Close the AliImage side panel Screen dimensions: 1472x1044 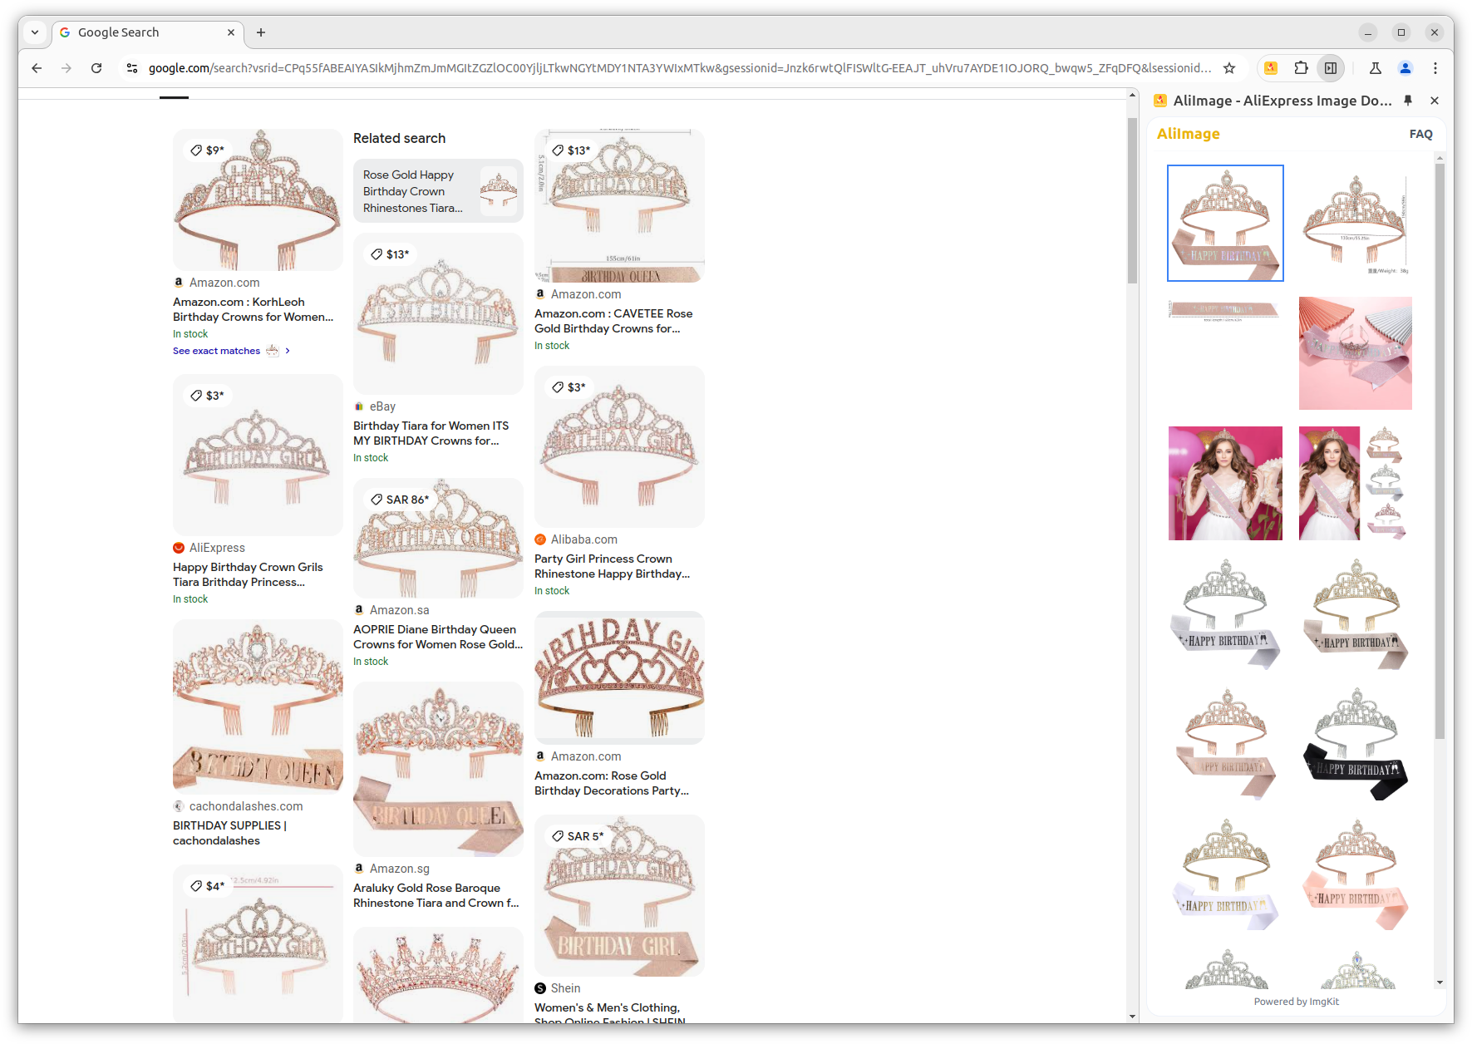pyautogui.click(x=1435, y=101)
